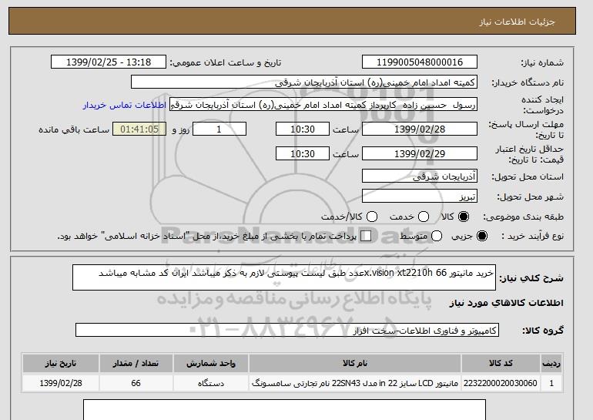Click the empty text area below the table
The width and height of the screenshot is (593, 420).
[284, 410]
